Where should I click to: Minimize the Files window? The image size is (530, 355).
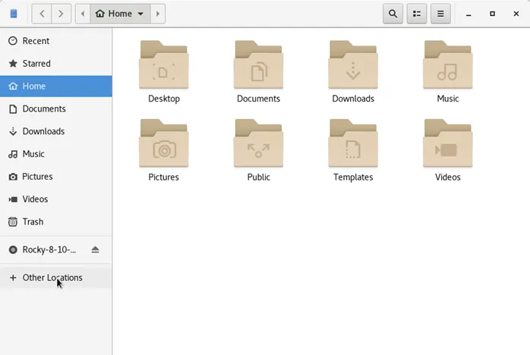(468, 14)
